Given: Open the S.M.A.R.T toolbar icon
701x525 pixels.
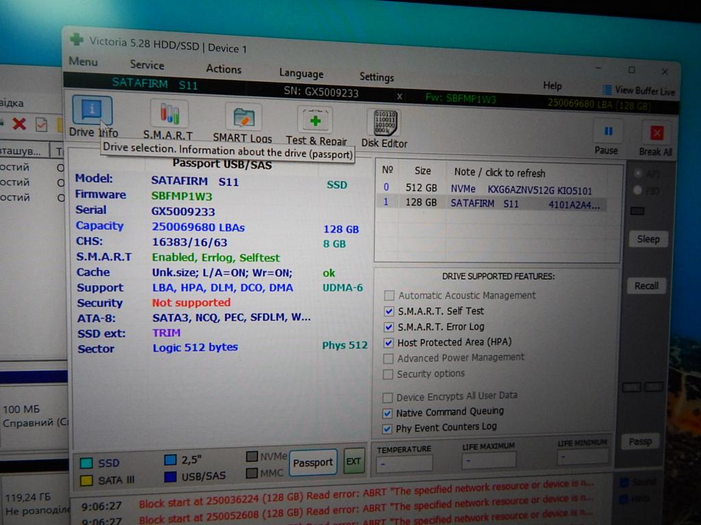Looking at the screenshot, I should click(170, 113).
